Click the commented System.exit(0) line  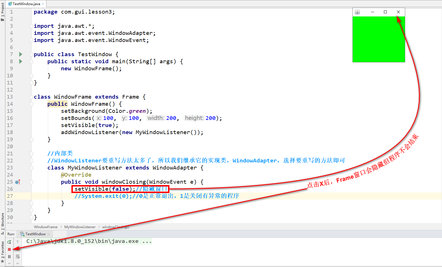point(157,196)
